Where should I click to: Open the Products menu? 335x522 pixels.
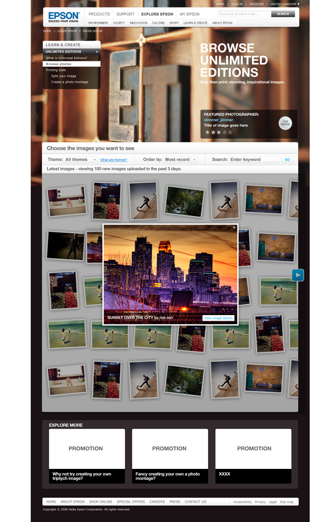pos(99,14)
